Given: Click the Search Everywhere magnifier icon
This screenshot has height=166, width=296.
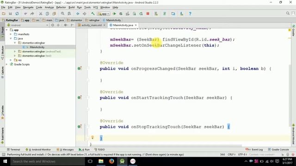Looking at the screenshot, I should pyautogui.click(x=288, y=13).
